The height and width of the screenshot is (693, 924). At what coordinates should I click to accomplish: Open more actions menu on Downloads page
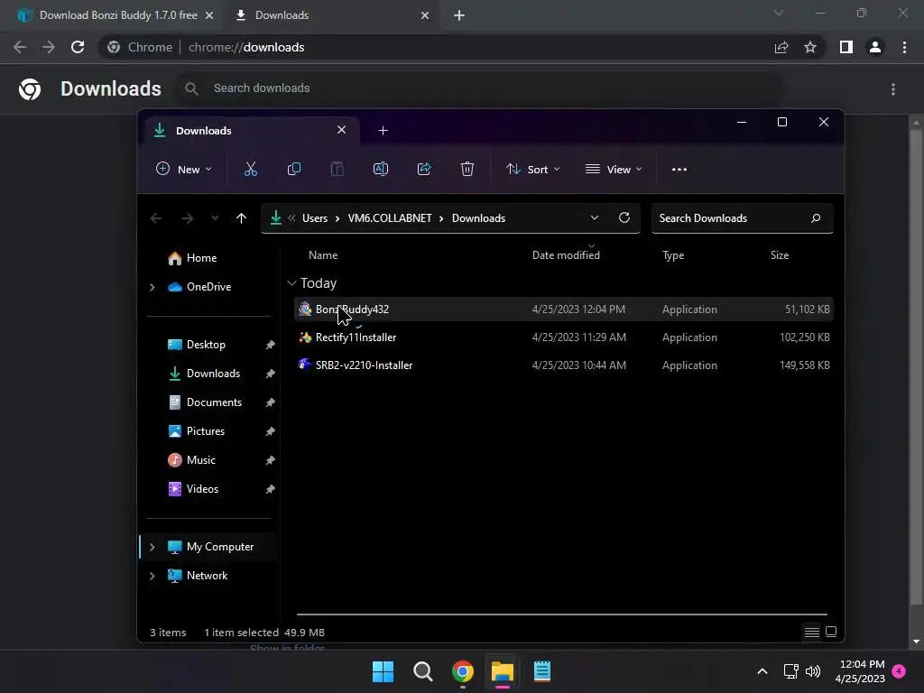[x=893, y=89]
